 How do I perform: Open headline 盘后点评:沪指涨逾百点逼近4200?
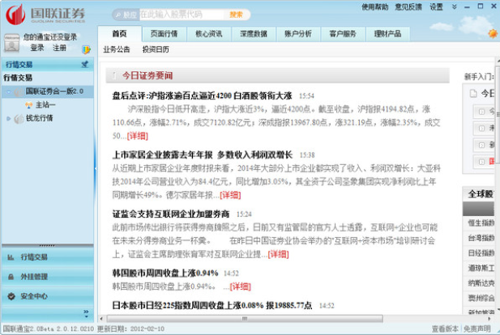202,95
